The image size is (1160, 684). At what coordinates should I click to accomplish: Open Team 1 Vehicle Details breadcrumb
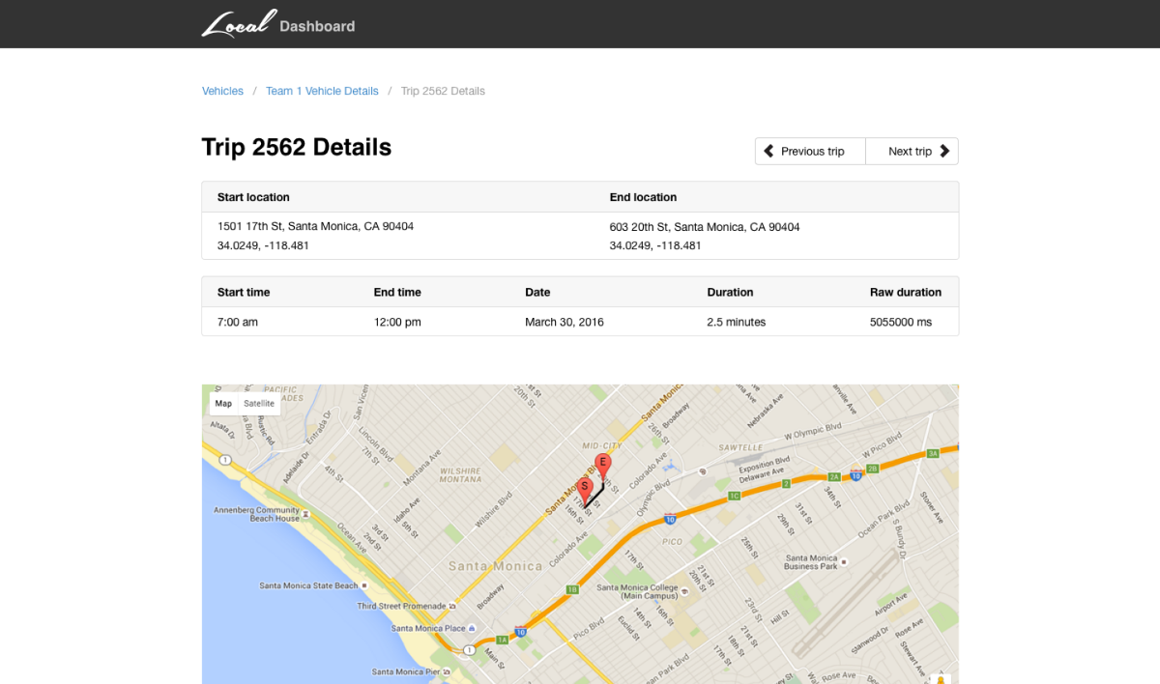coord(322,91)
